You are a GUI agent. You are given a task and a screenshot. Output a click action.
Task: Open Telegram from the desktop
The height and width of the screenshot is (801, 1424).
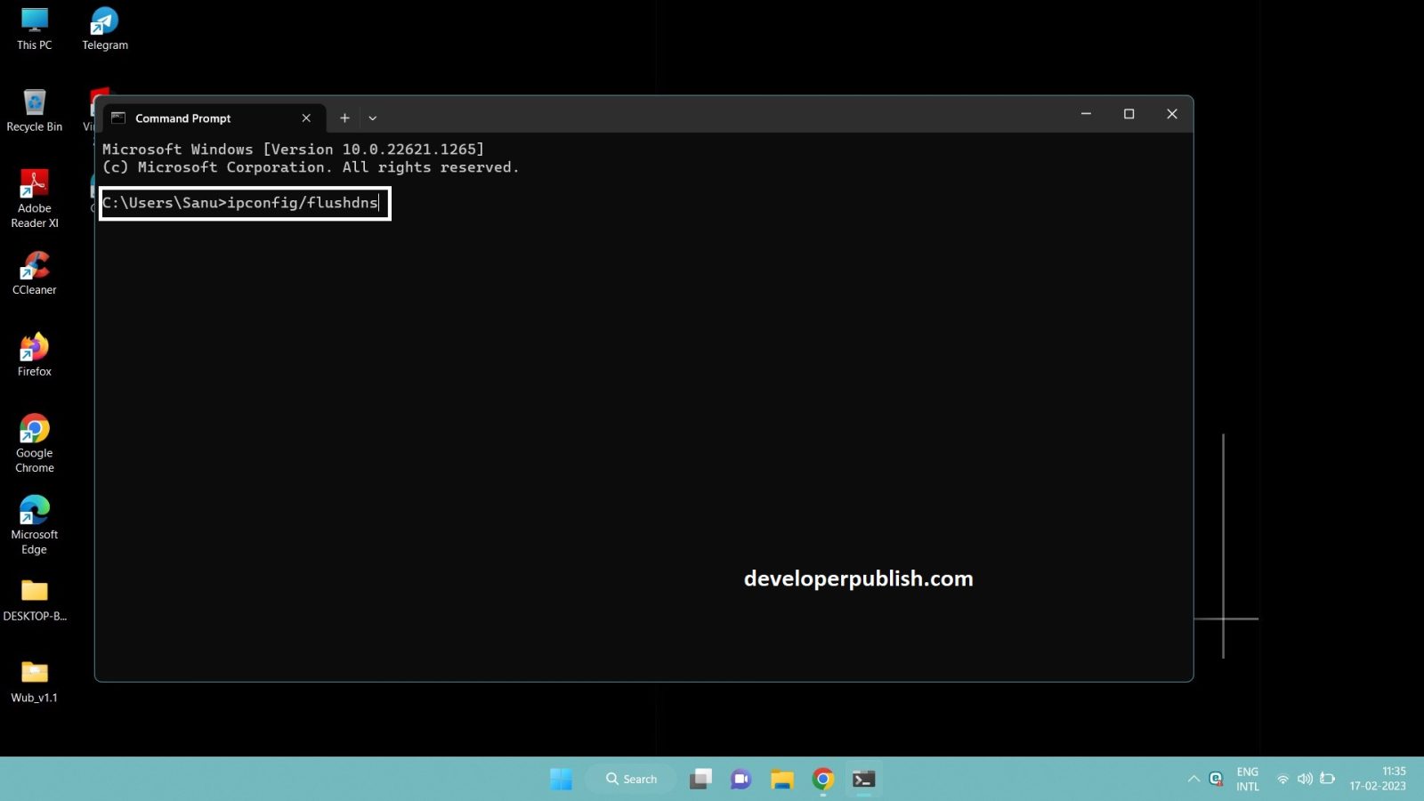[104, 16]
